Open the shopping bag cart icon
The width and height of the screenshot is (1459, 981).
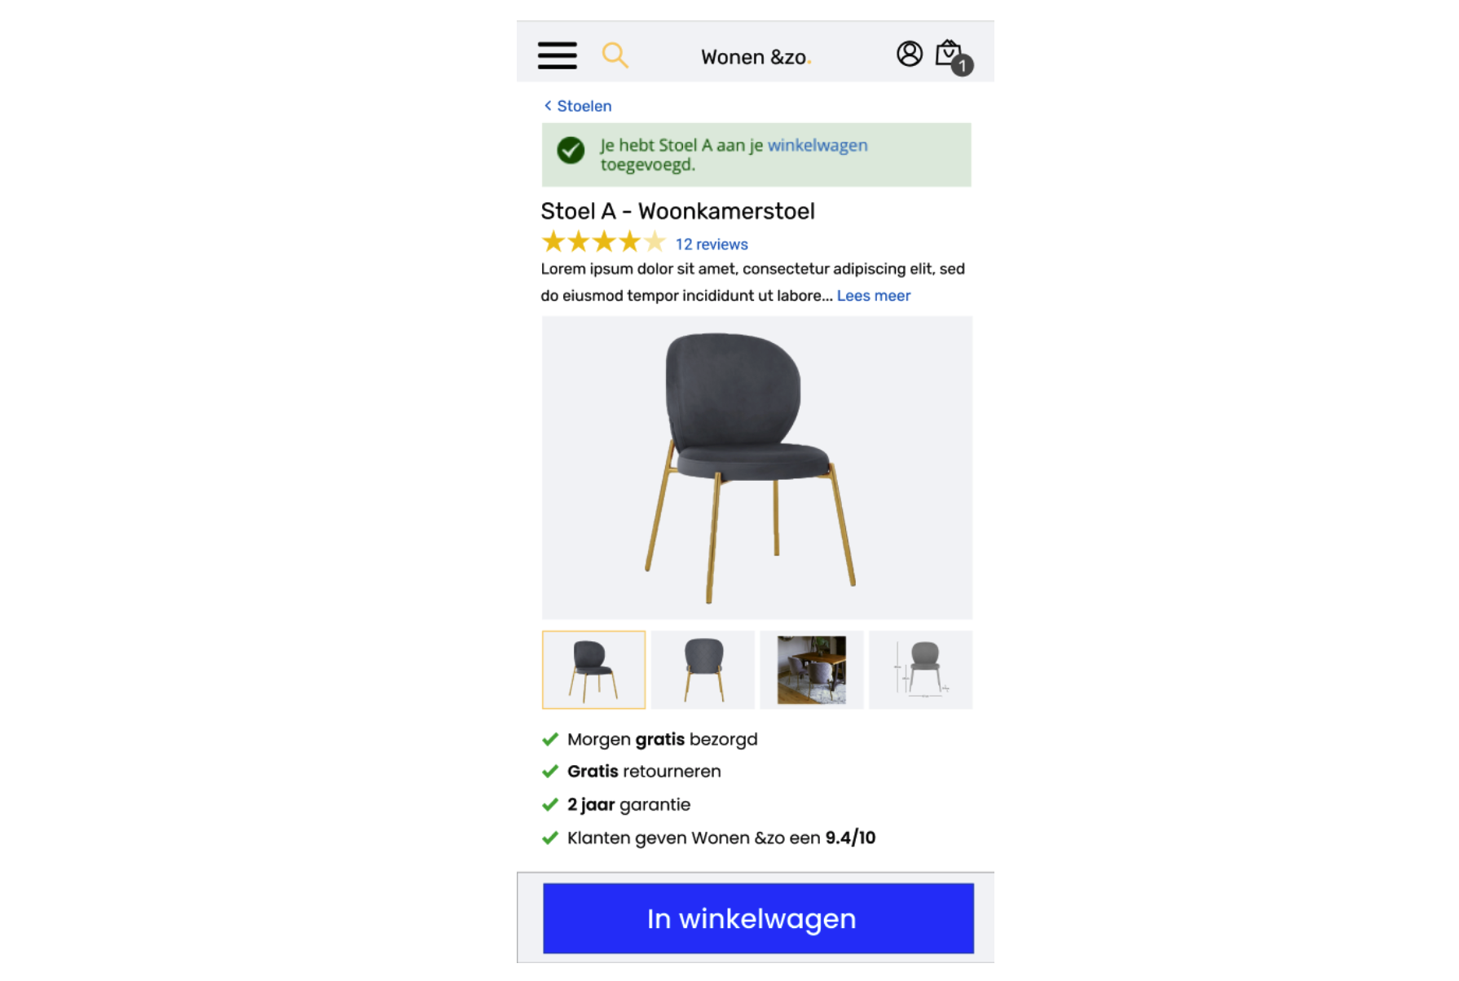947,53
